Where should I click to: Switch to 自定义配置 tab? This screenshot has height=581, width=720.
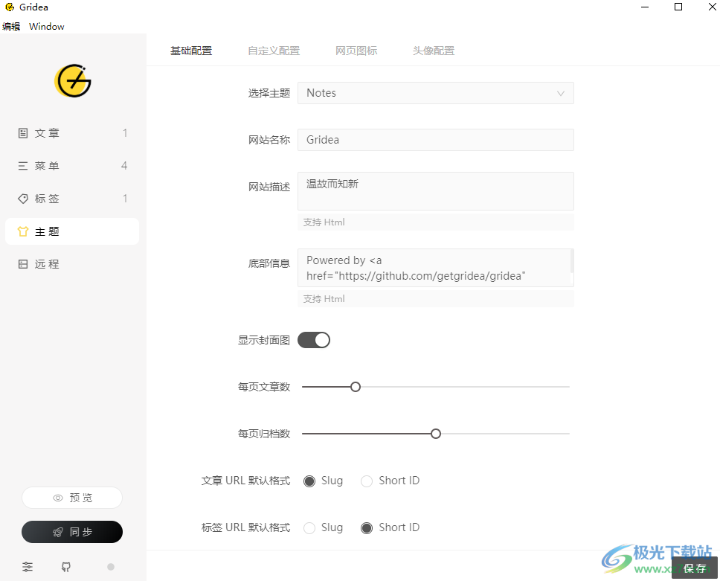pos(274,51)
